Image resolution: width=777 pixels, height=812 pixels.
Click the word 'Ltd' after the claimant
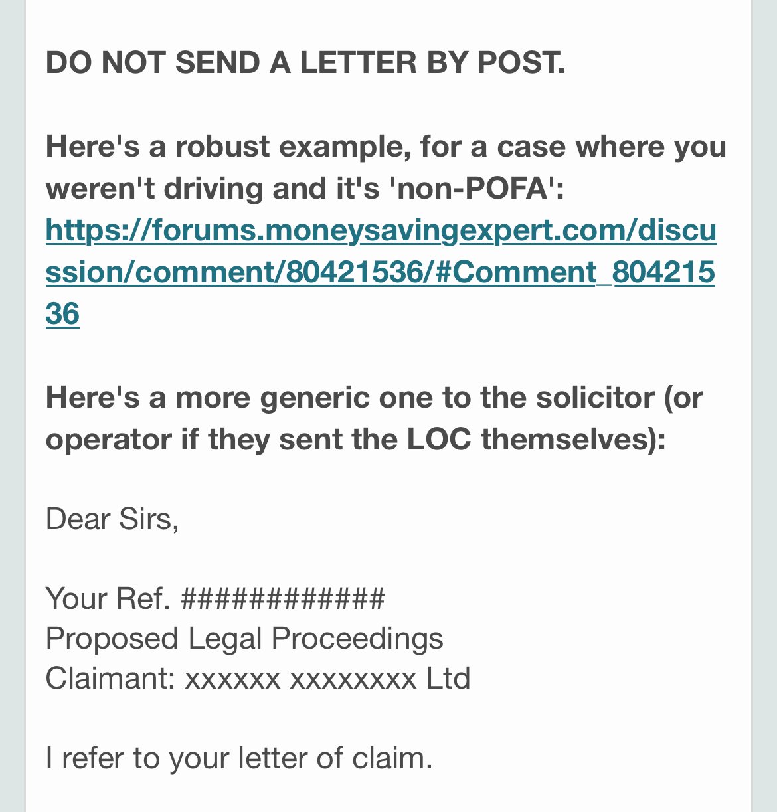tap(448, 679)
